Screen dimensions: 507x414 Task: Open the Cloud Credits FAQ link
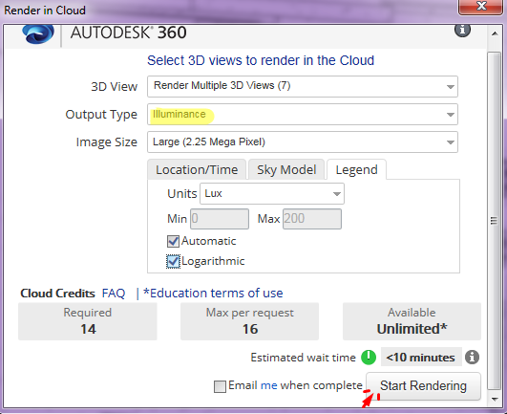(x=114, y=294)
